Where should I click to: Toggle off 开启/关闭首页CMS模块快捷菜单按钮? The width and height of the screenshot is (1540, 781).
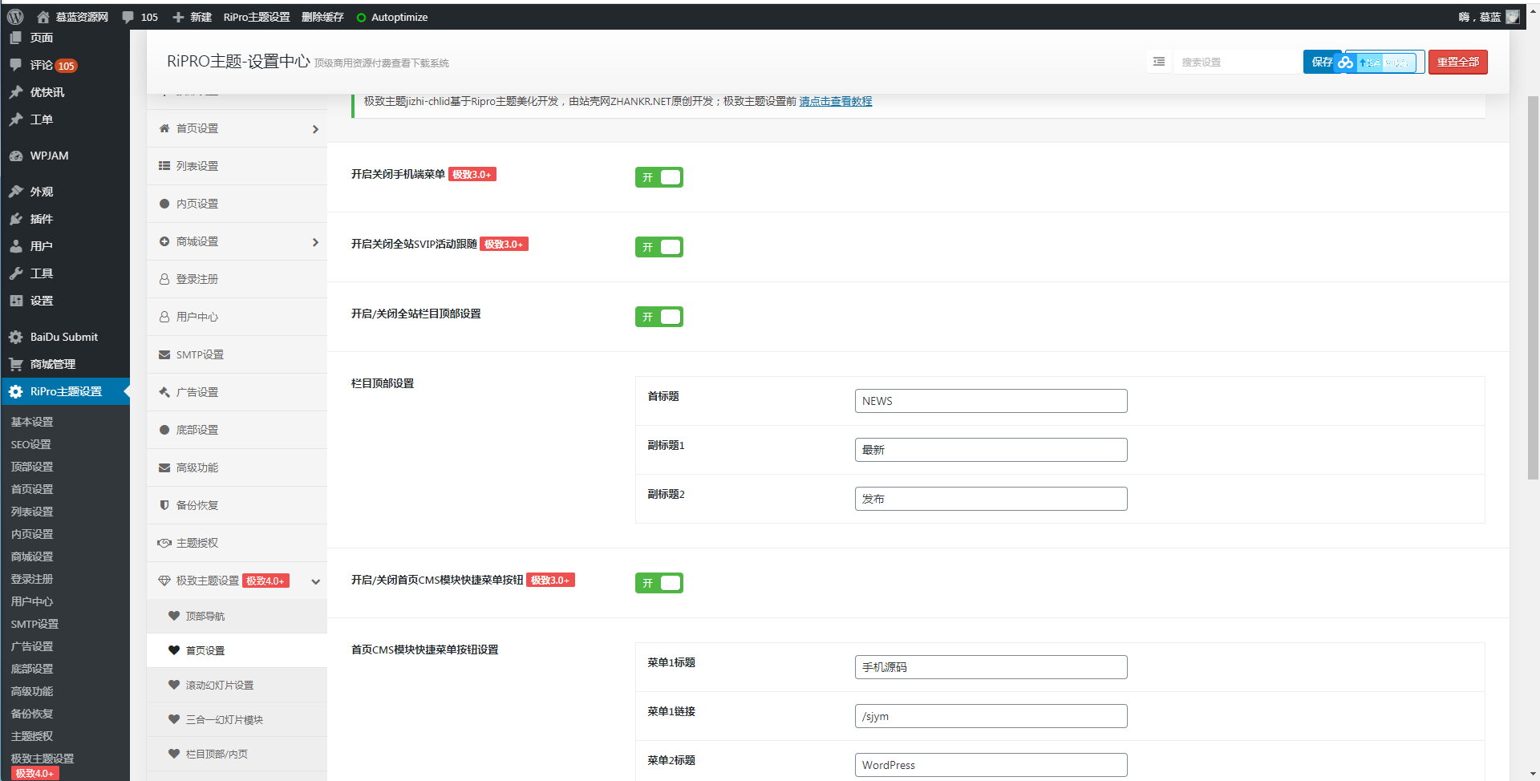[659, 583]
